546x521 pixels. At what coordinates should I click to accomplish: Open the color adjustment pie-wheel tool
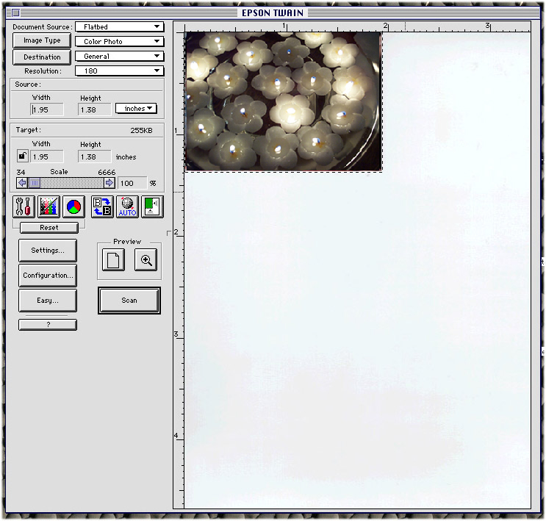point(73,207)
